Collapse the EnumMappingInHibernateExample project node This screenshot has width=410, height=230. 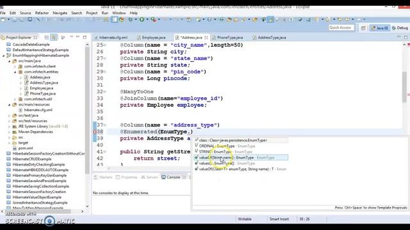3,56
